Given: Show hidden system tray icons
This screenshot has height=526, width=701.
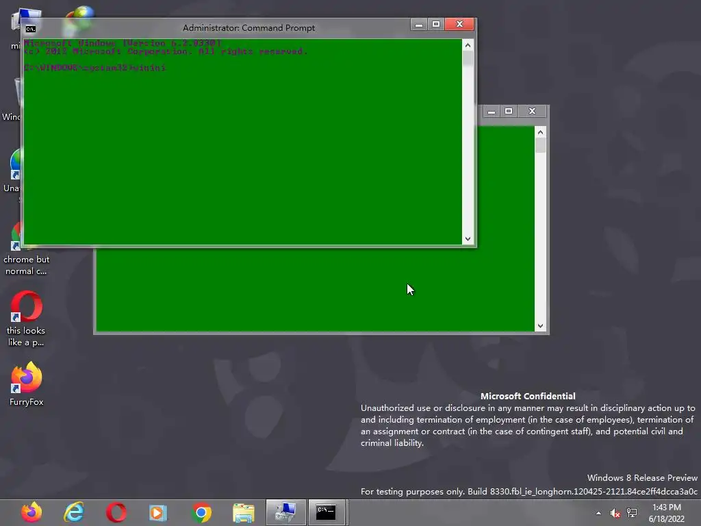Looking at the screenshot, I should (598, 513).
